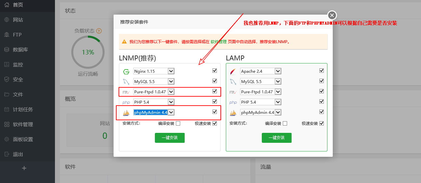The height and width of the screenshot is (183, 421).
Task: Open the 软件管理 link in the notice
Action: point(218,42)
